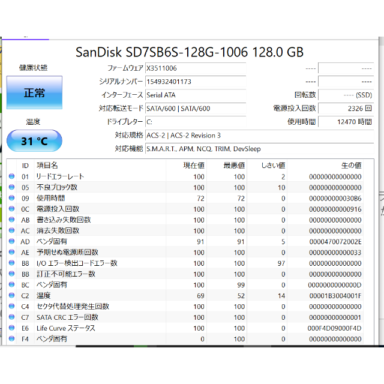This screenshot has width=384, height=384.
Task: Select the 不良ブロック数 row name
Action: tap(57, 187)
